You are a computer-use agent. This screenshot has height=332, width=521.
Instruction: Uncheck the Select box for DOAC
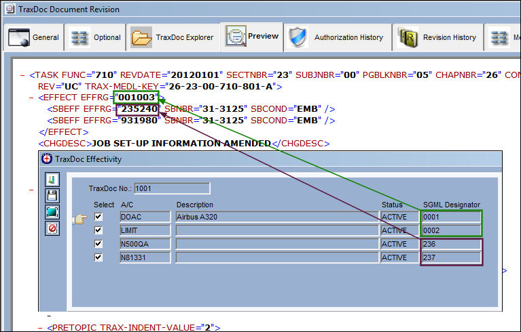98,217
